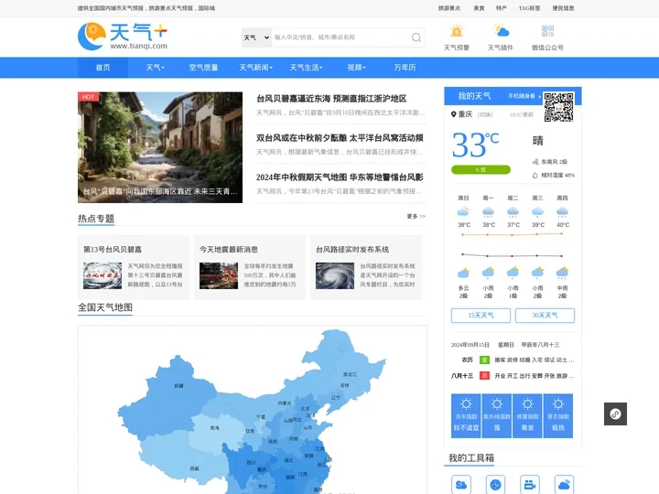659x494 pixels.
Task: Select 黑龙江 on the national weather map
Action: (350, 374)
